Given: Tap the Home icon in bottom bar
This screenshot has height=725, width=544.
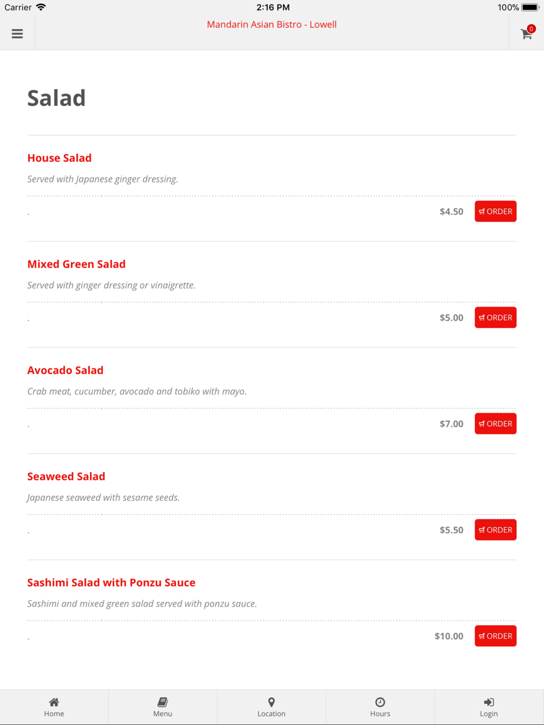Looking at the screenshot, I should (54, 702).
